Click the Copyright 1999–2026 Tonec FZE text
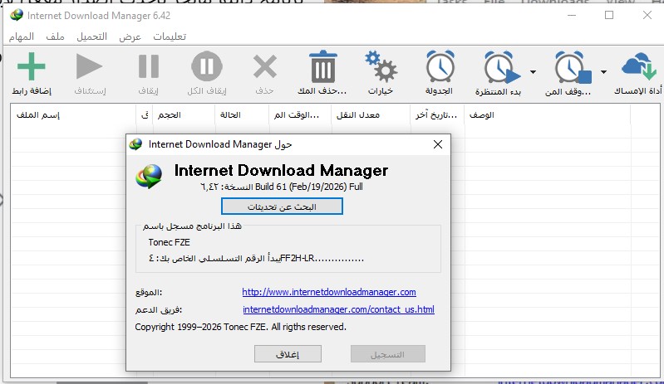Viewport: 664px width, 384px height. [240, 327]
